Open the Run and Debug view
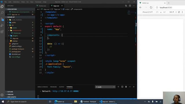 click(2, 25)
